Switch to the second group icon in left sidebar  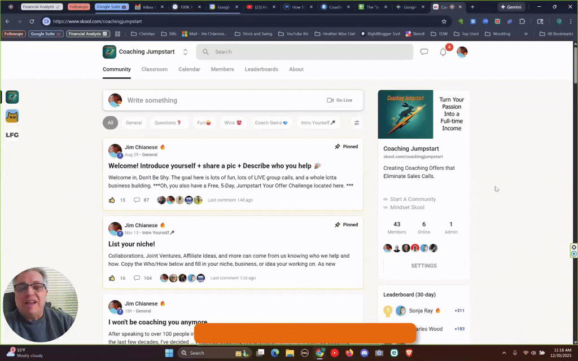[12, 116]
